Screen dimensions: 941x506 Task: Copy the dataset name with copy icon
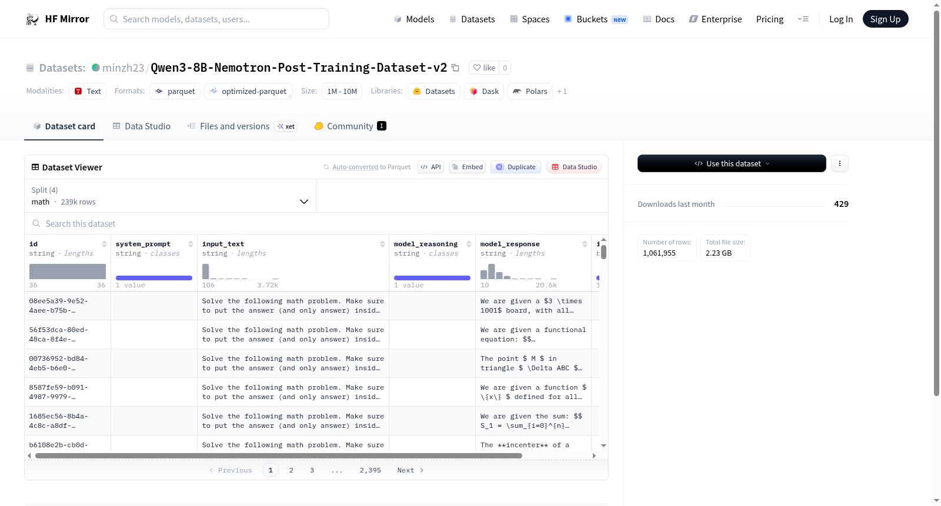point(455,68)
